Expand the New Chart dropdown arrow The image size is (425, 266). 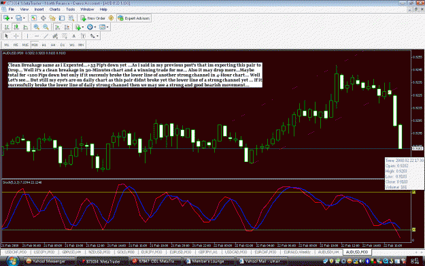point(12,18)
